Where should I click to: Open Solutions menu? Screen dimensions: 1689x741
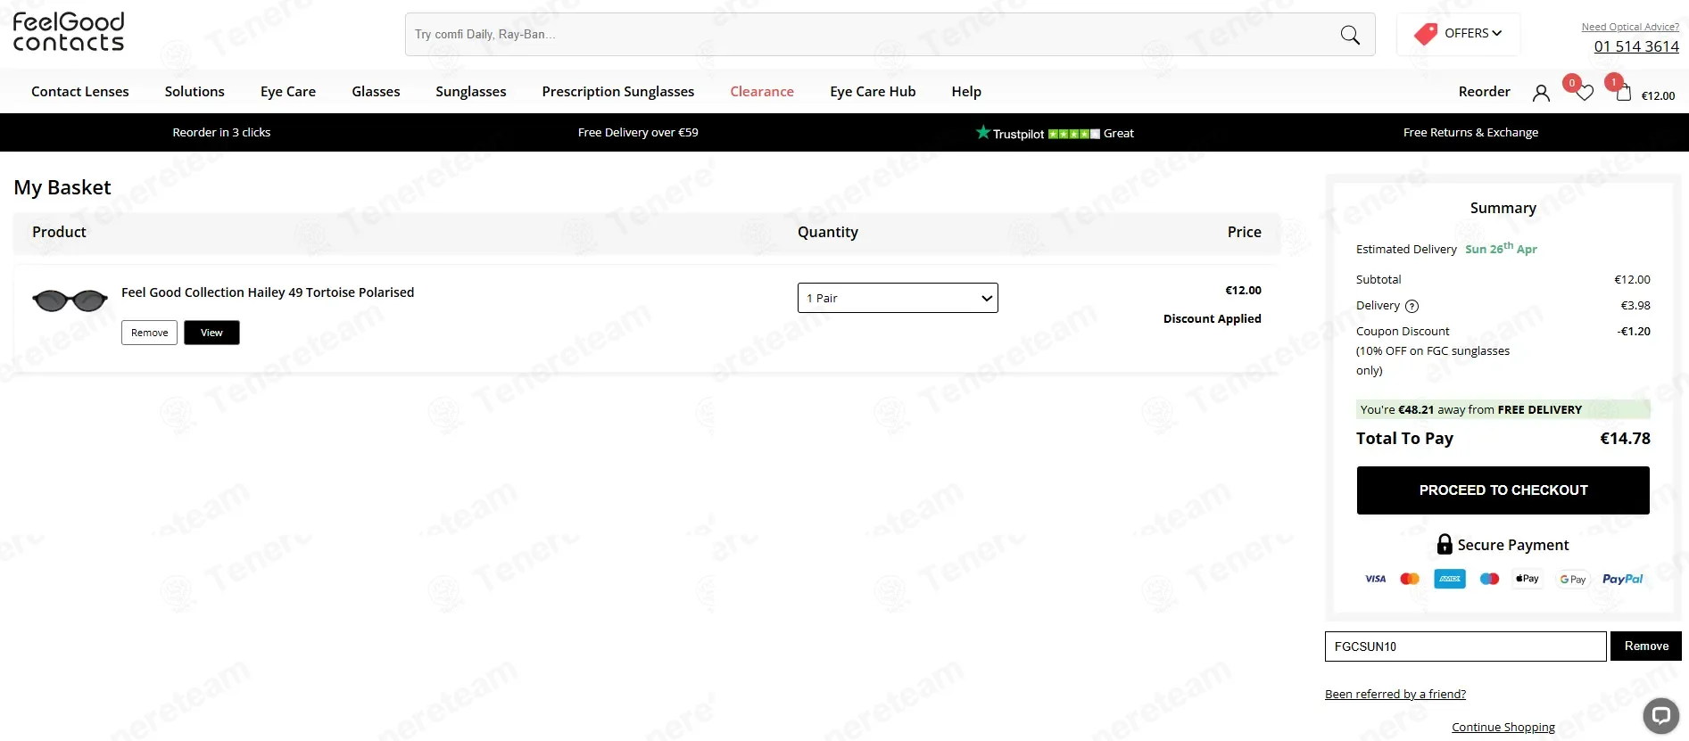click(195, 91)
